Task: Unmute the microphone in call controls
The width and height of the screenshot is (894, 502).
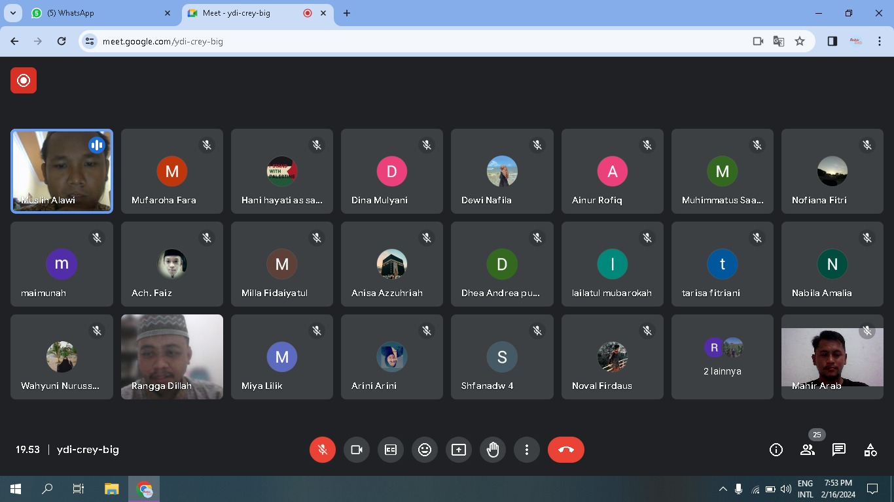Action: (323, 450)
